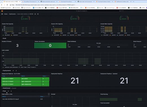The height and width of the screenshot is (107, 147).
Task: Switch to the Download Grafana tab
Action: [x=104, y=2]
